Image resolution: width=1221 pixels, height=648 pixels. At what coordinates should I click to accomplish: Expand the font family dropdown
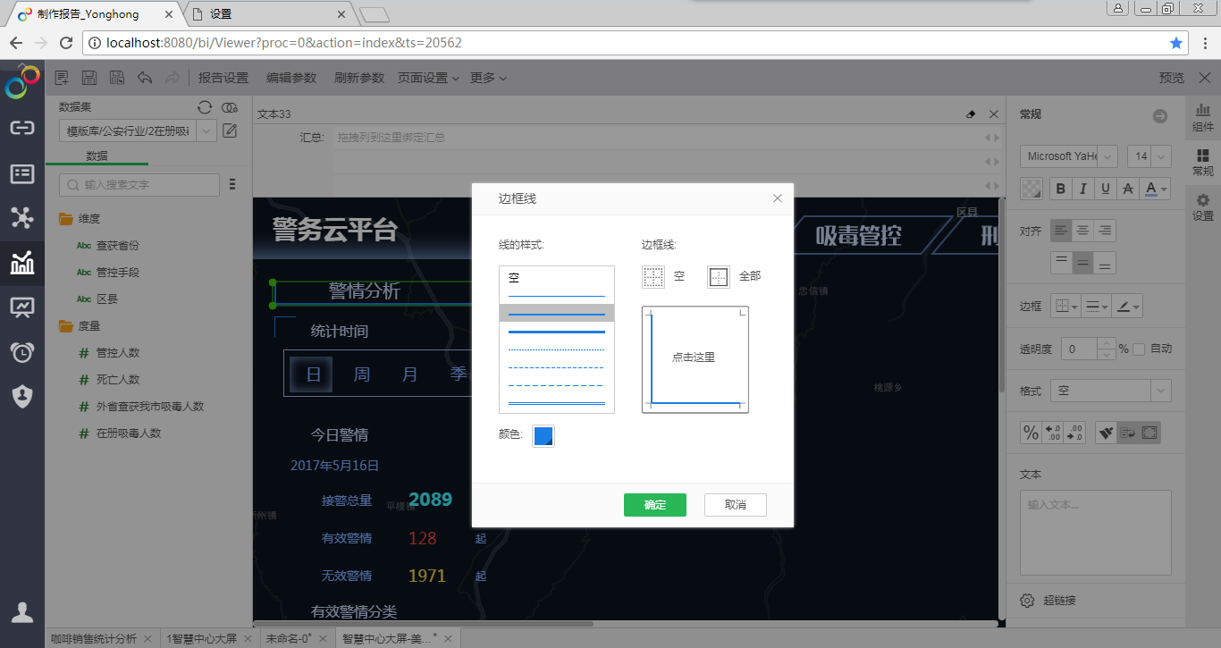pyautogui.click(x=1107, y=156)
